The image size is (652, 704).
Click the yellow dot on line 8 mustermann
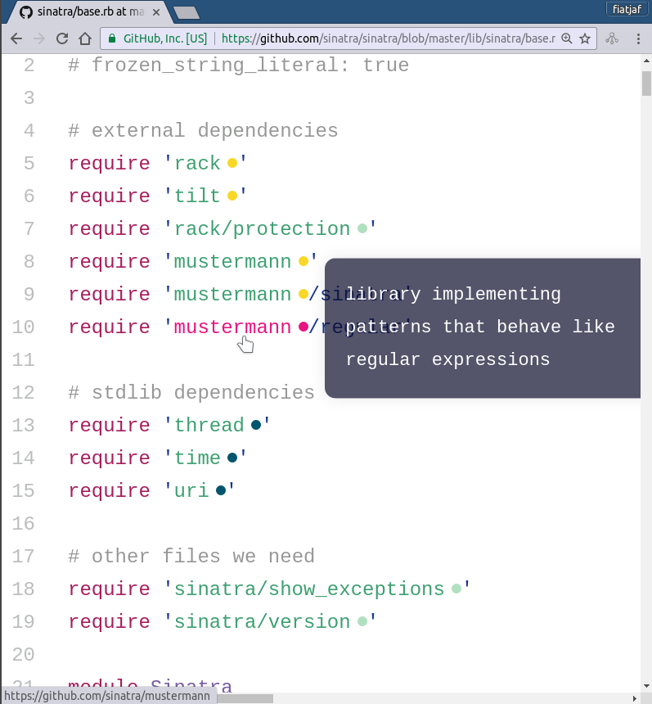(304, 261)
